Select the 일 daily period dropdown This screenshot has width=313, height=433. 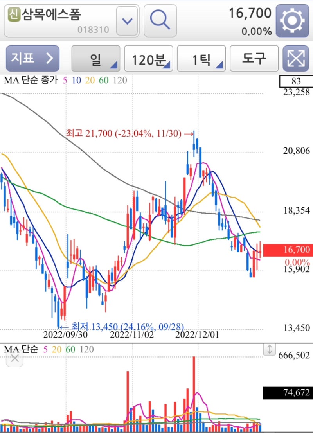[x=95, y=58]
